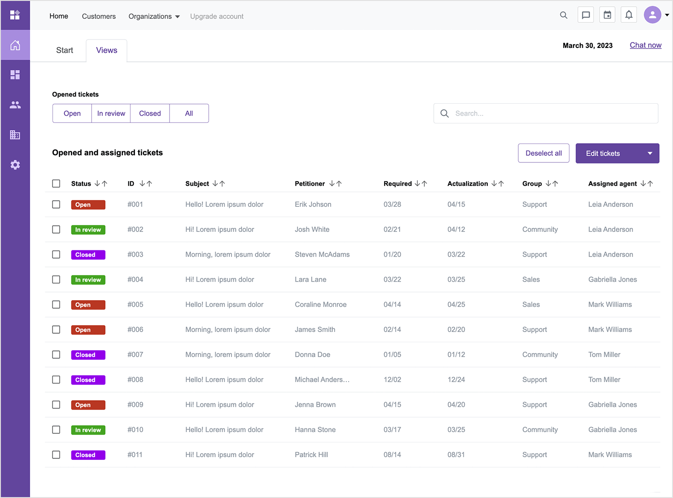
Task: Focus the Search tickets input field
Action: point(546,114)
